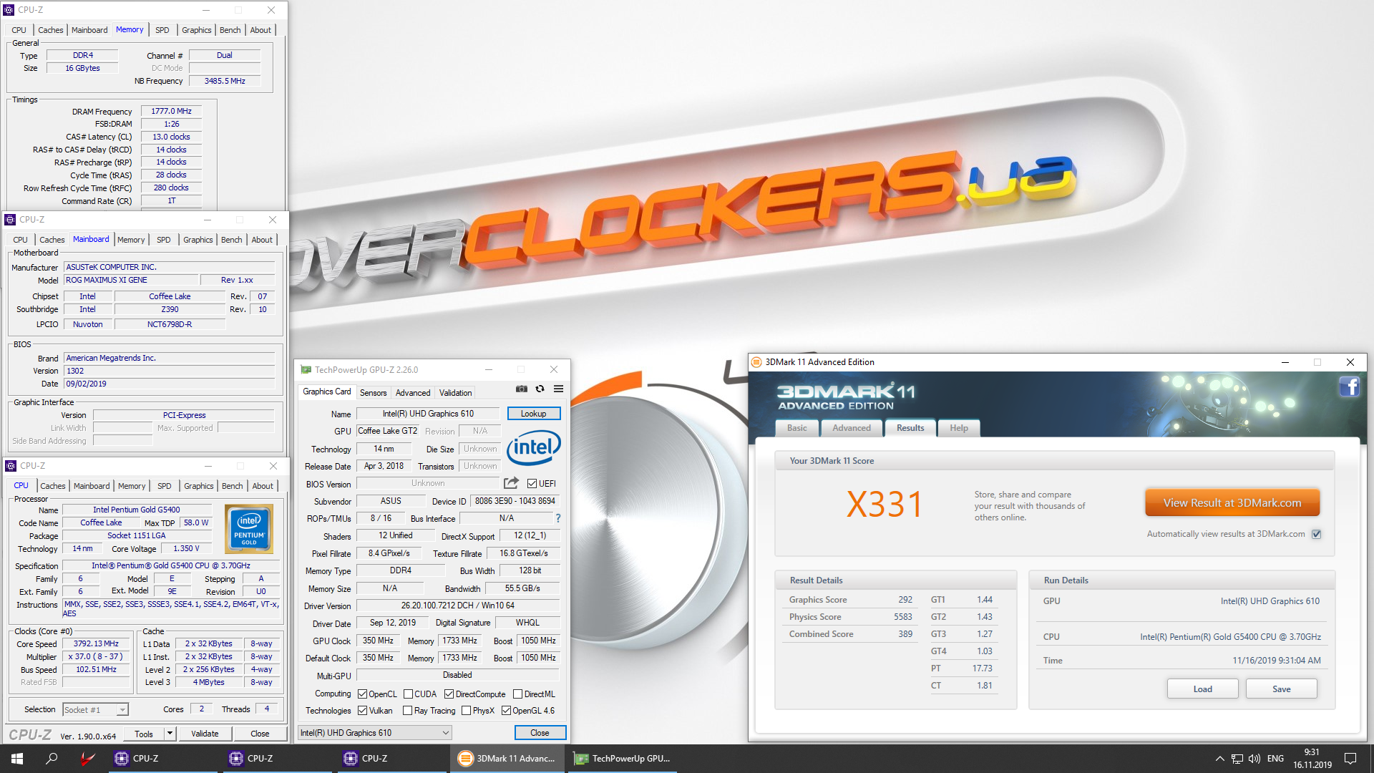
Task: Toggle the Ray Tracing checkbox
Action: click(407, 711)
